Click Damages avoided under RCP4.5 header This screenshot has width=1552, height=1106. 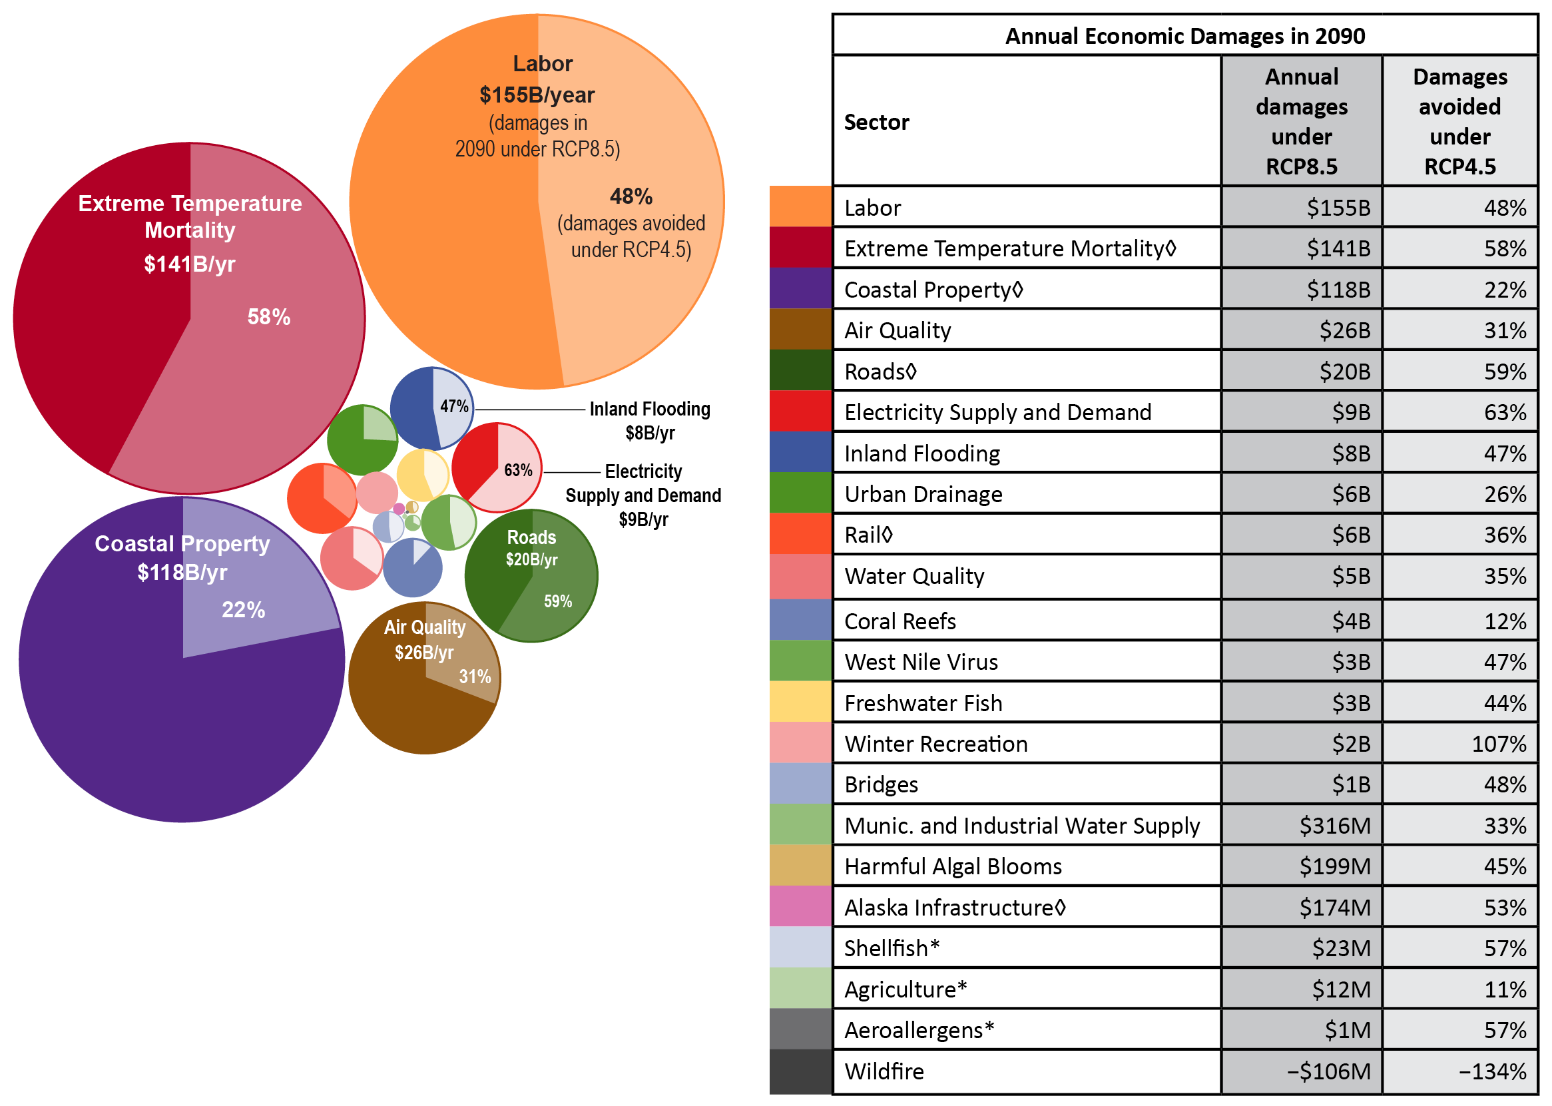coord(1459,121)
